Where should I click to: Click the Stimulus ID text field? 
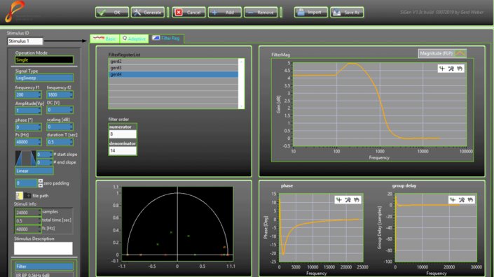pos(25,41)
